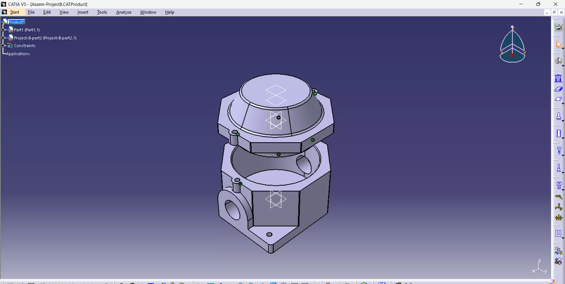
Task: Select Applications in the specification tree
Action: 18,54
